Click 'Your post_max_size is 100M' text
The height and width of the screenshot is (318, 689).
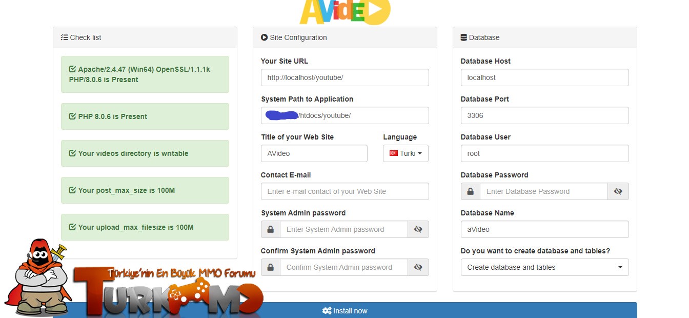127,190
